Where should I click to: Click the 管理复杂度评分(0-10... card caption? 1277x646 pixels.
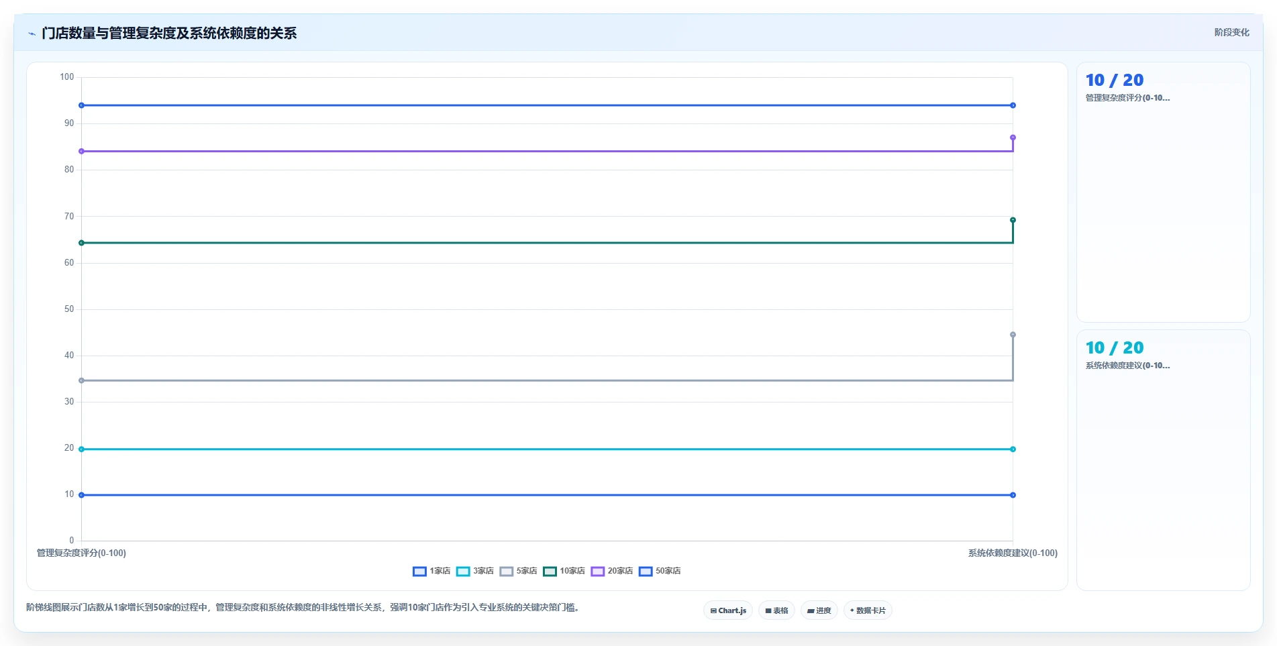pos(1127,98)
